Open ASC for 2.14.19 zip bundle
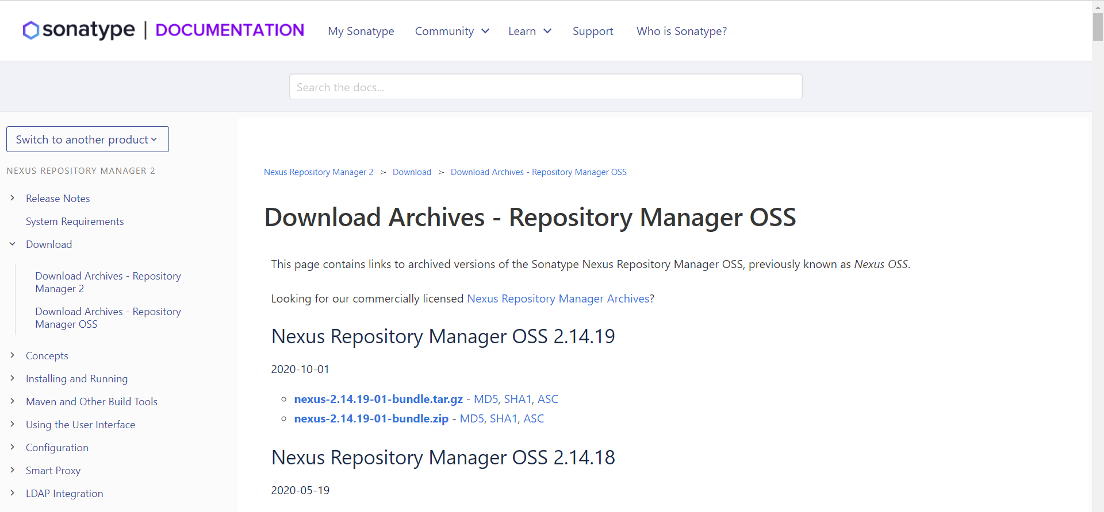 pyautogui.click(x=534, y=418)
